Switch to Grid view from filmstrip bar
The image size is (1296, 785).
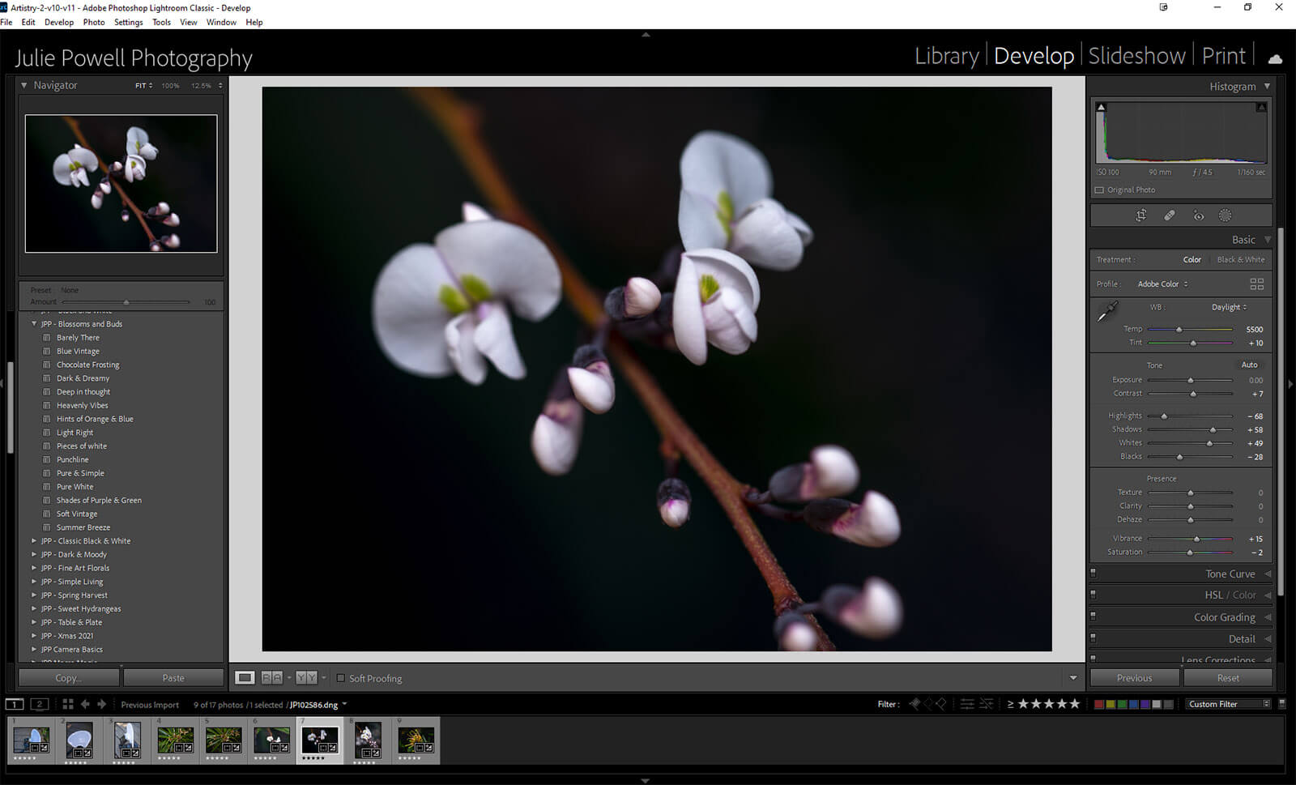pyautogui.click(x=68, y=704)
